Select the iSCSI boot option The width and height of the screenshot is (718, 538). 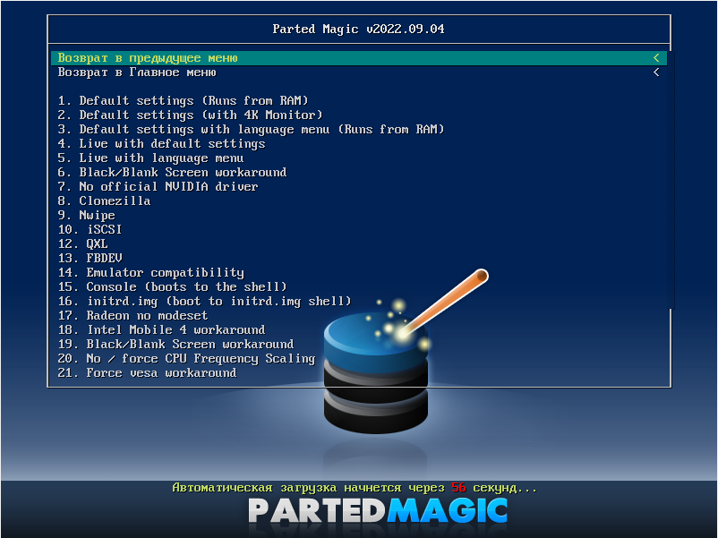coord(90,230)
